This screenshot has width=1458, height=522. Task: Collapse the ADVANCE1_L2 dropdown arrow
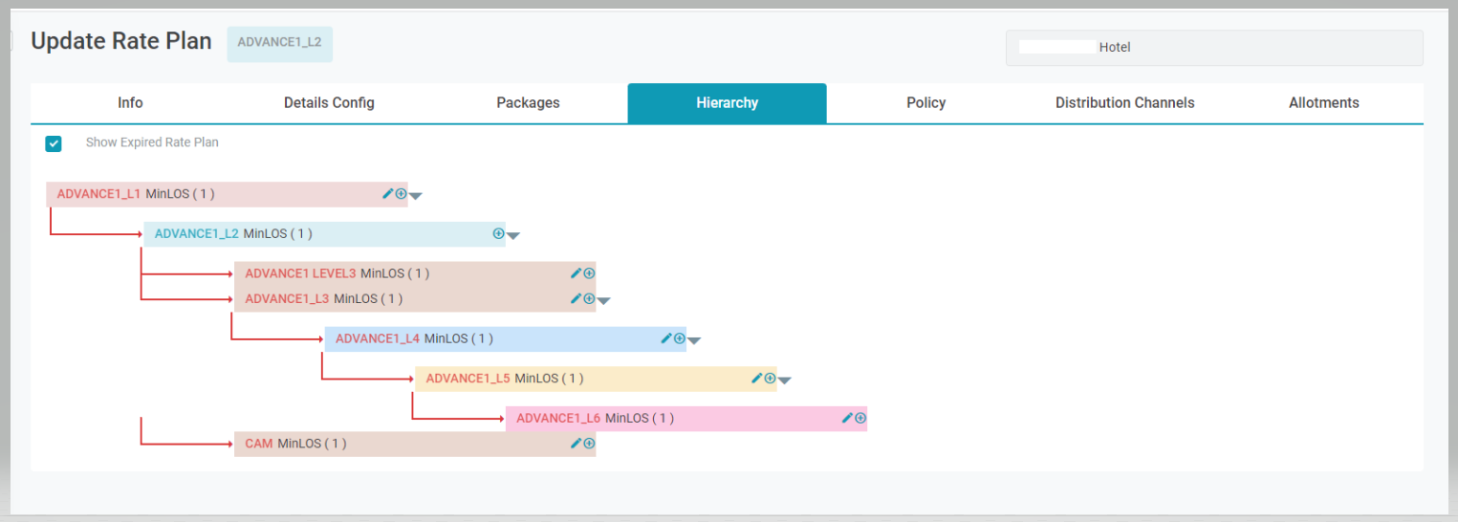coord(513,235)
